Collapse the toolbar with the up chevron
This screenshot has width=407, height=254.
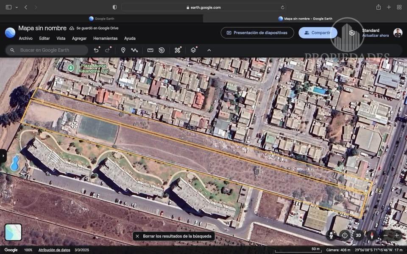point(209,50)
